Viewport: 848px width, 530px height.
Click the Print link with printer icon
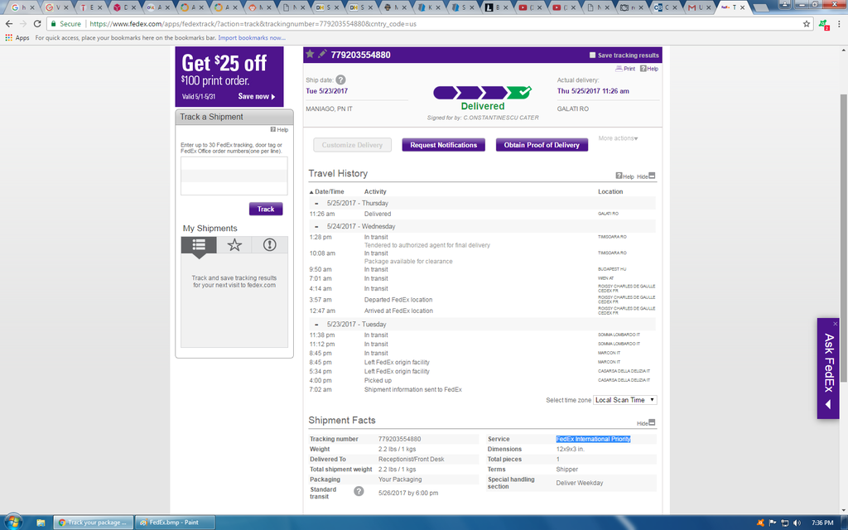point(626,69)
